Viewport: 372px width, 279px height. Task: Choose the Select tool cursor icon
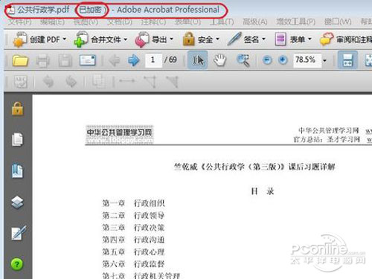point(198,60)
